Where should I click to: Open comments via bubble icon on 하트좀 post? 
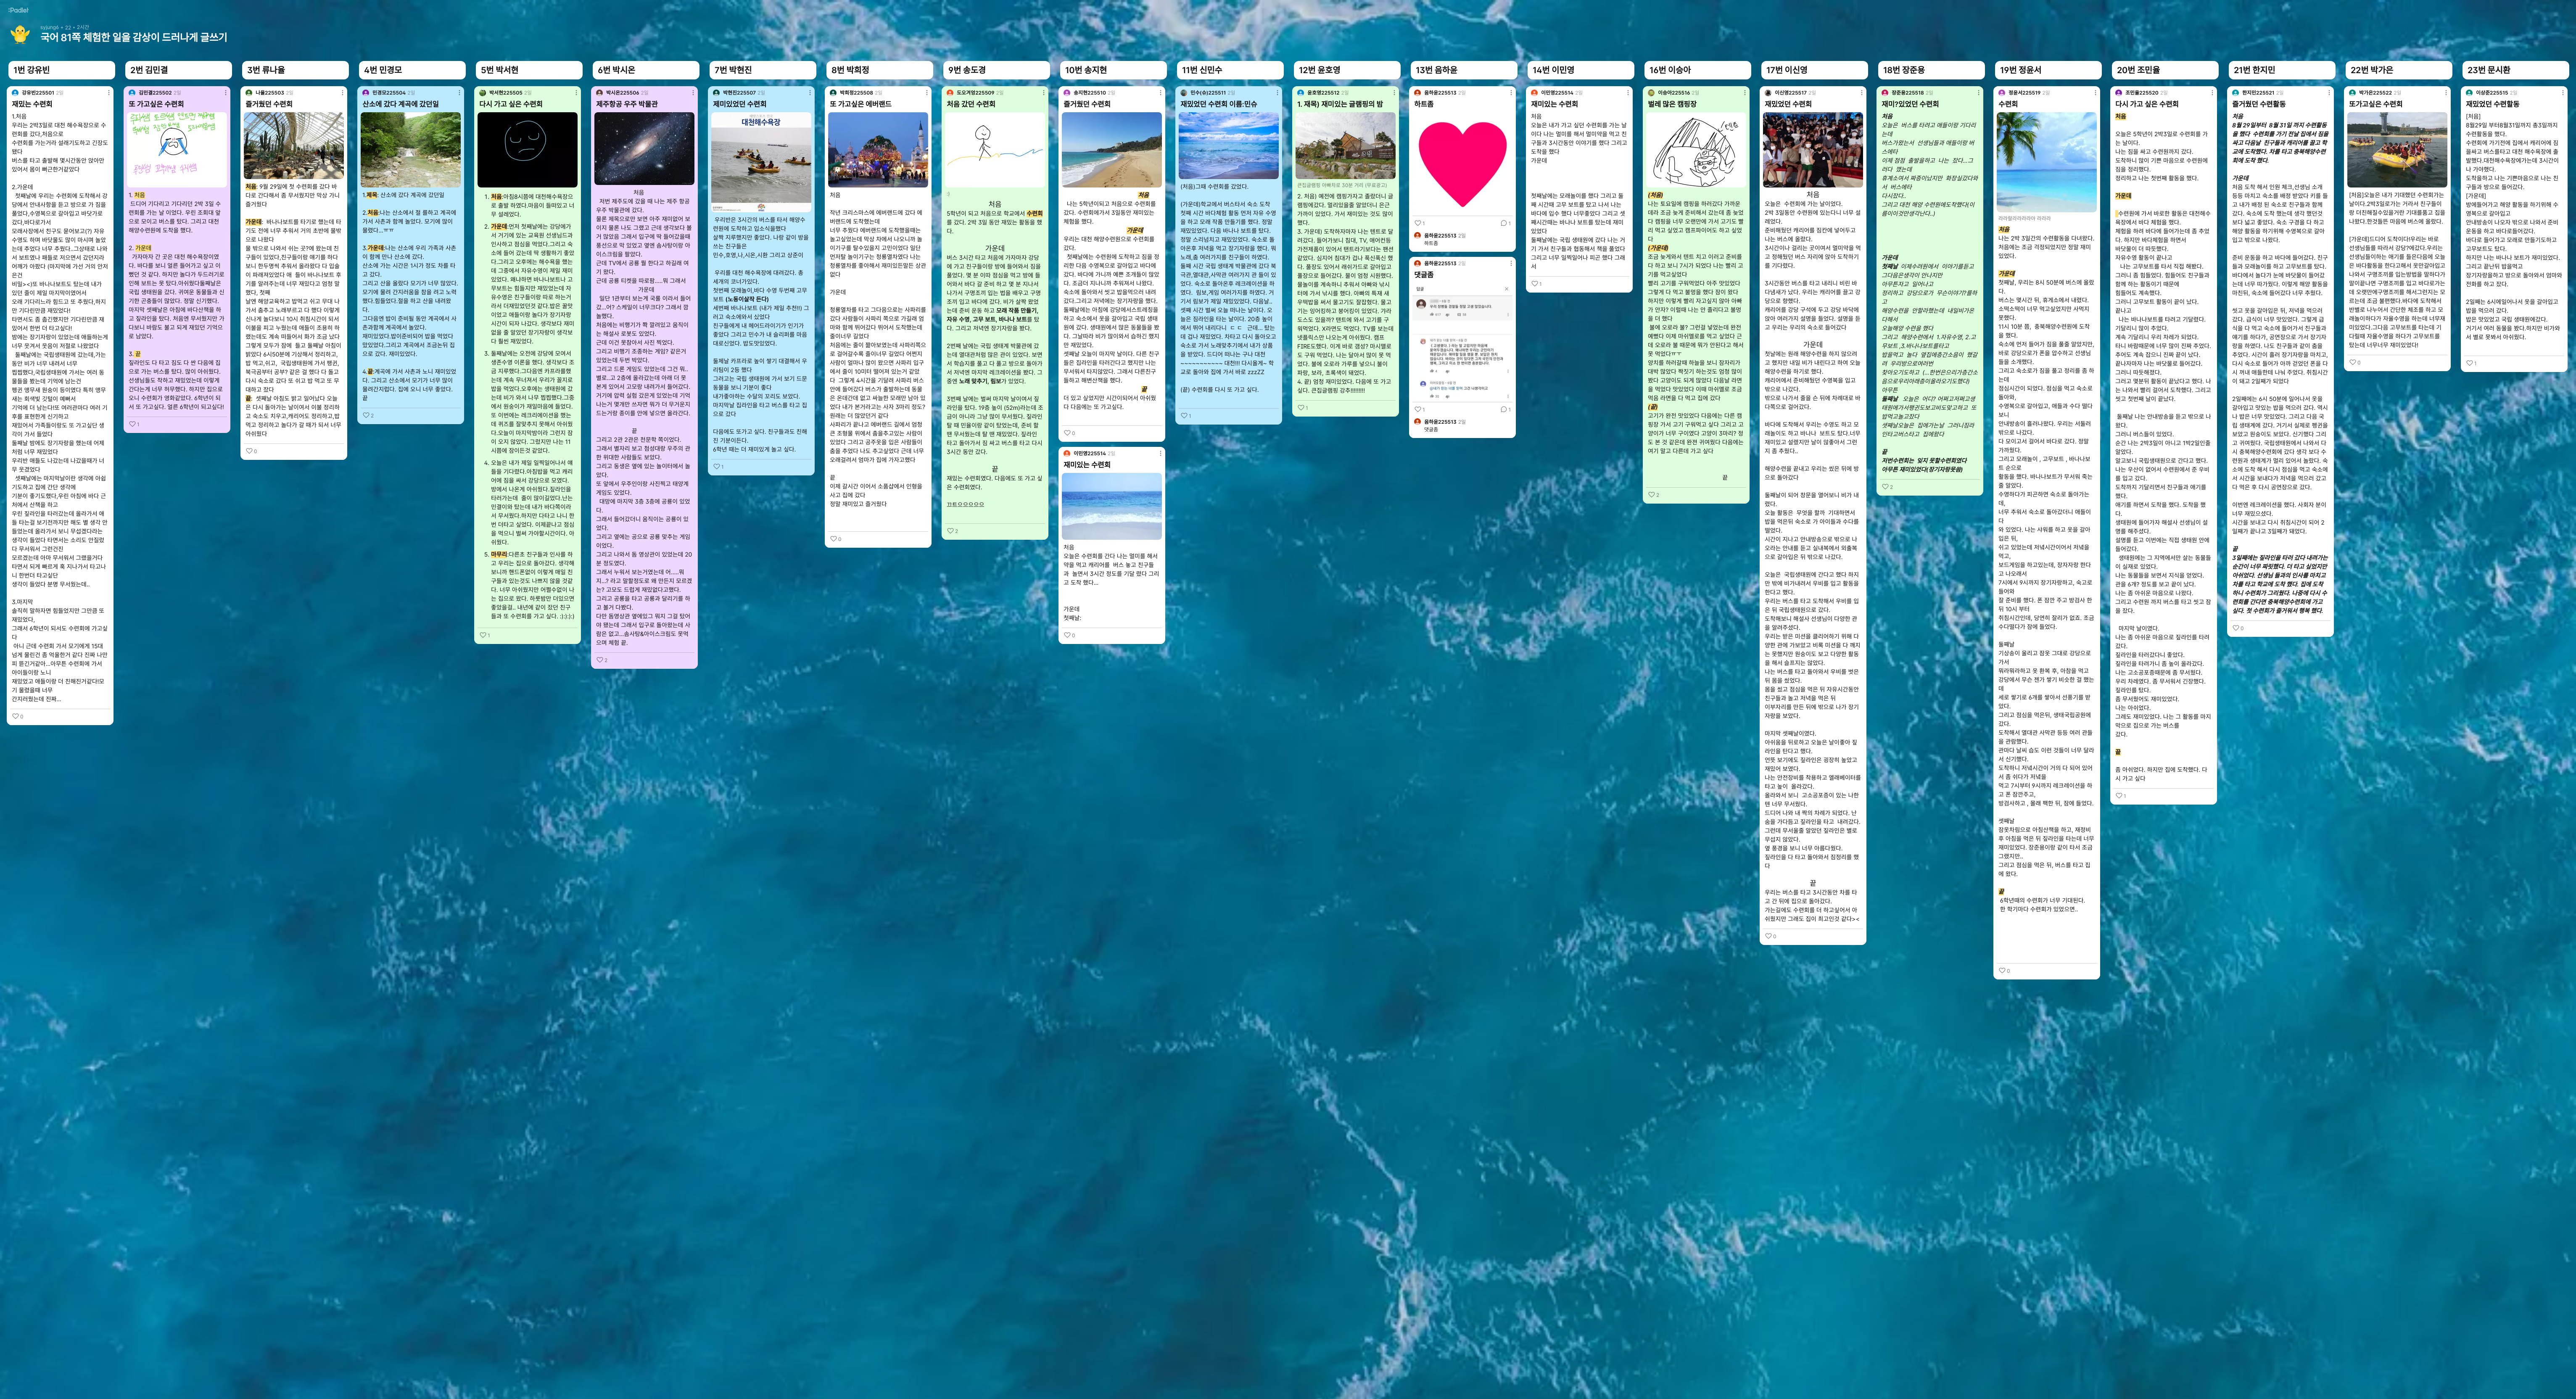click(1504, 223)
